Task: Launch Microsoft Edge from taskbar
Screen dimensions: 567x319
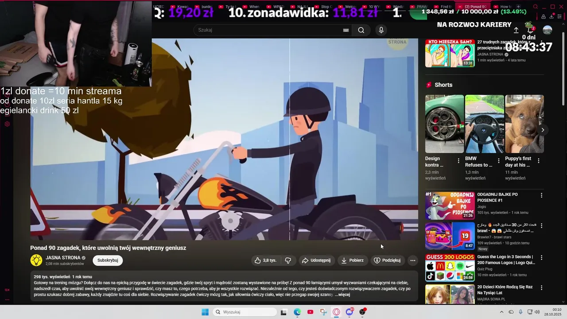Action: tap(297, 312)
